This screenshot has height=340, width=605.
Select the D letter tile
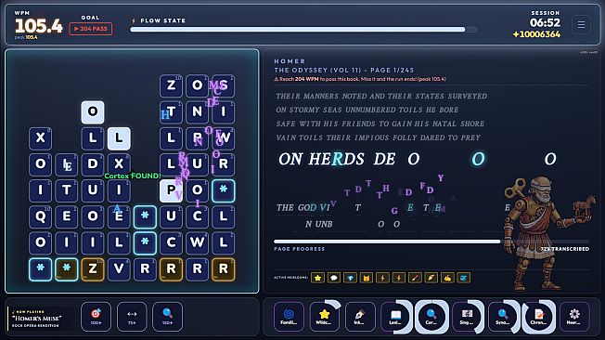[93, 164]
